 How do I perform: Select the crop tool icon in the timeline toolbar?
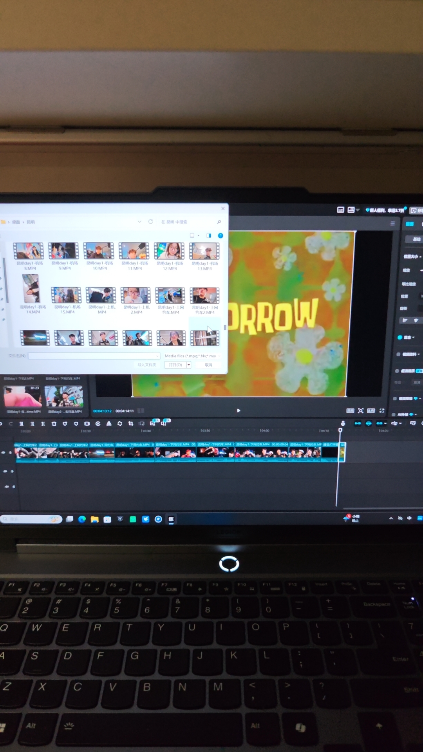pyautogui.click(x=131, y=423)
